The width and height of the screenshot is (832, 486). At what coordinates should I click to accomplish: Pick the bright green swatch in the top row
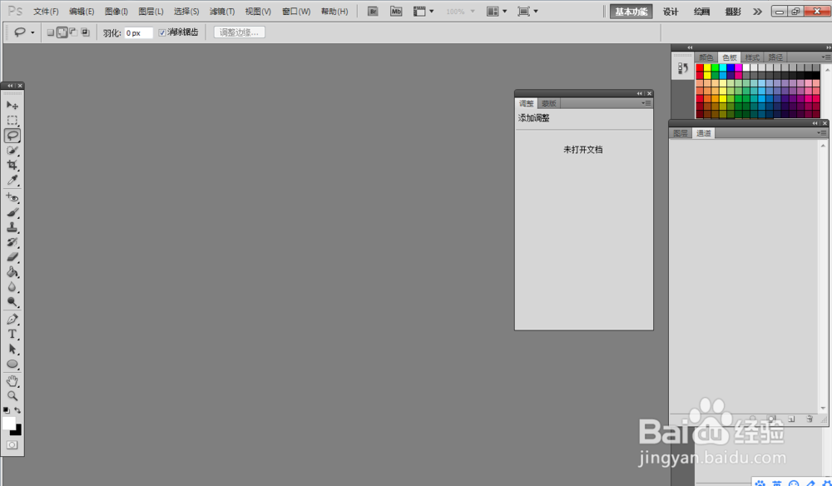click(x=716, y=67)
